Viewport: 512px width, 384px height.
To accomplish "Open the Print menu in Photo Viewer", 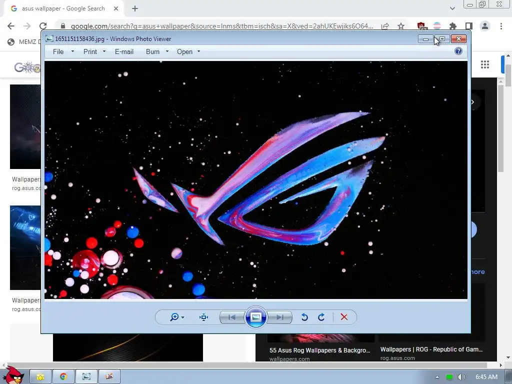I will coord(90,51).
